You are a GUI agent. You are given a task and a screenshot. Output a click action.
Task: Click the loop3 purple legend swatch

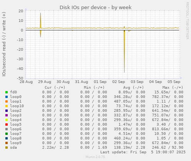(x=7, y=115)
